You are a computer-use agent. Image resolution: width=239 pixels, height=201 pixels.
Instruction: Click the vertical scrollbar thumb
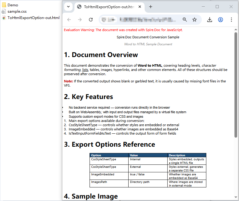pyautogui.click(x=236, y=85)
